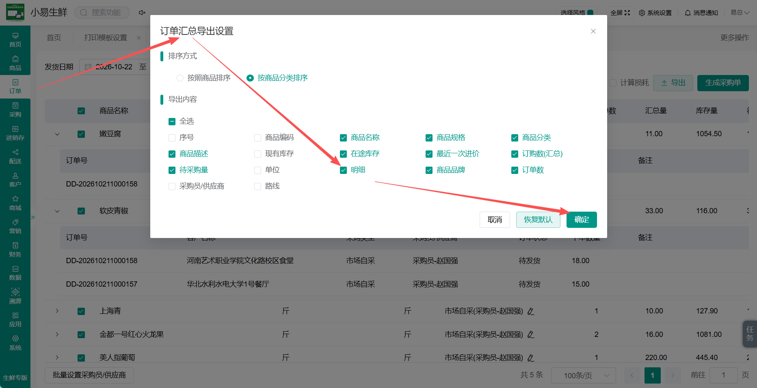
Task: Click the 发货日期 start date field
Action: (x=114, y=67)
